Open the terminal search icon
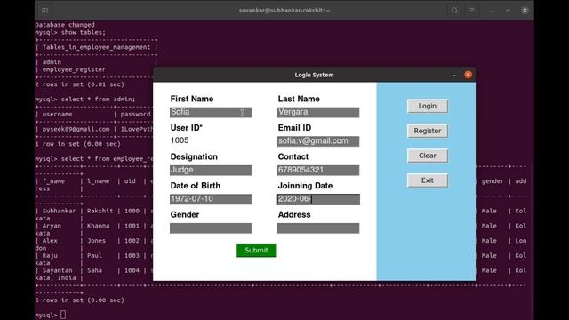Image resolution: width=569 pixels, height=320 pixels. (x=454, y=11)
